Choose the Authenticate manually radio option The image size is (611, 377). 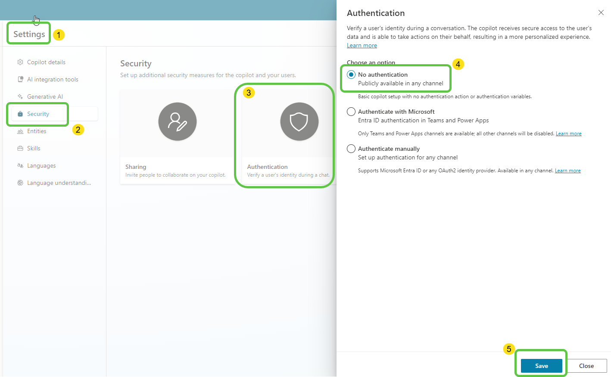tap(351, 149)
